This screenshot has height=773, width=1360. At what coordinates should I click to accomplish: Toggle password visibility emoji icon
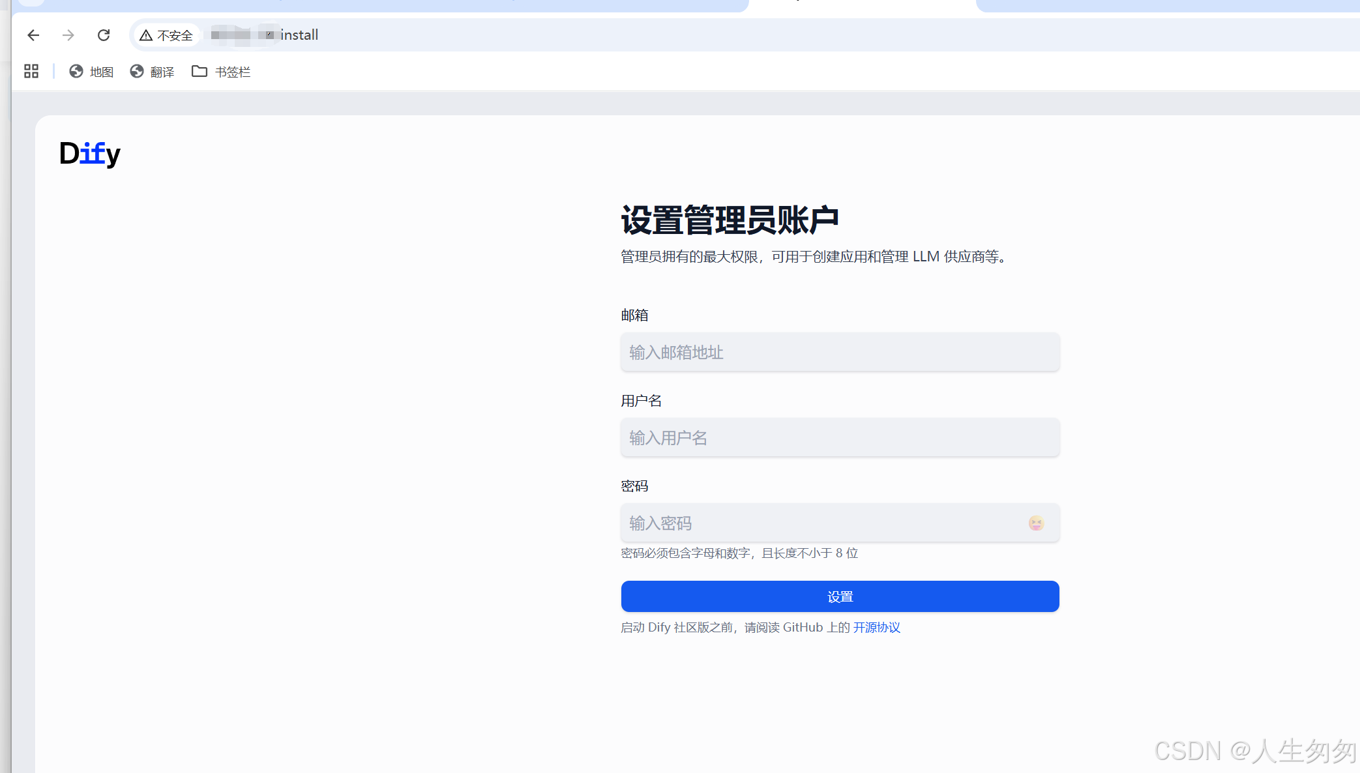pos(1036,523)
